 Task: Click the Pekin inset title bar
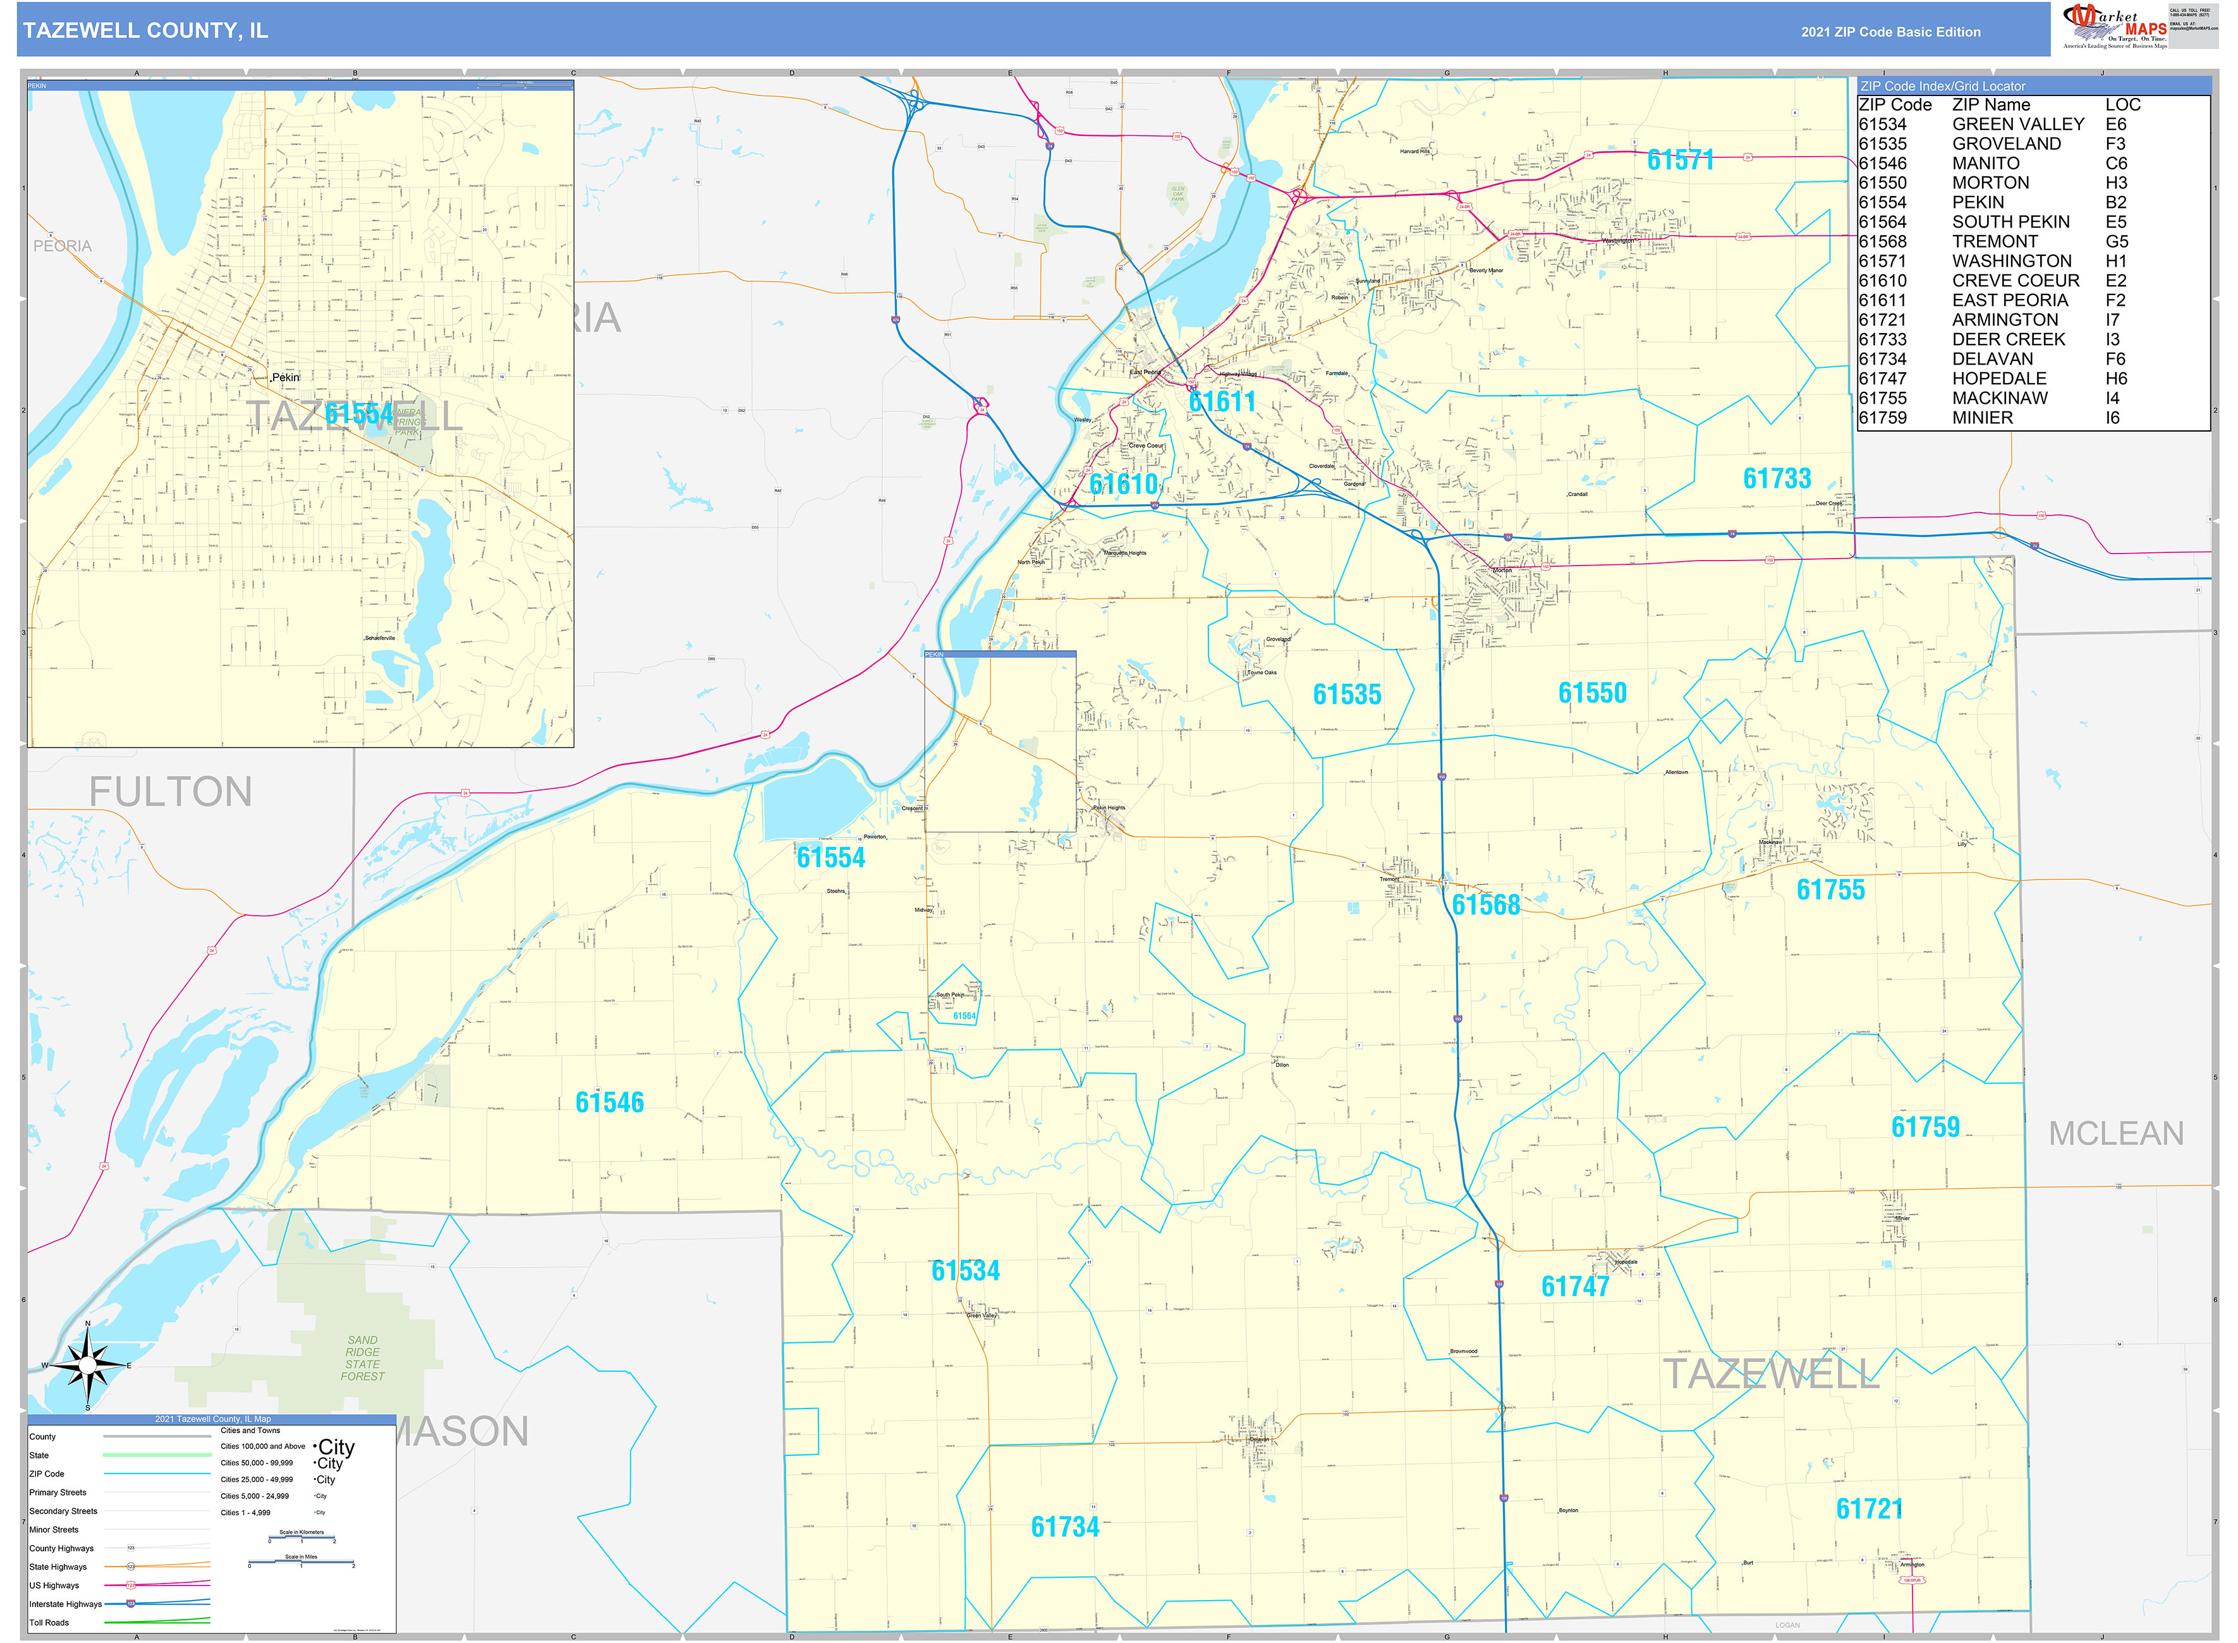(x=298, y=87)
